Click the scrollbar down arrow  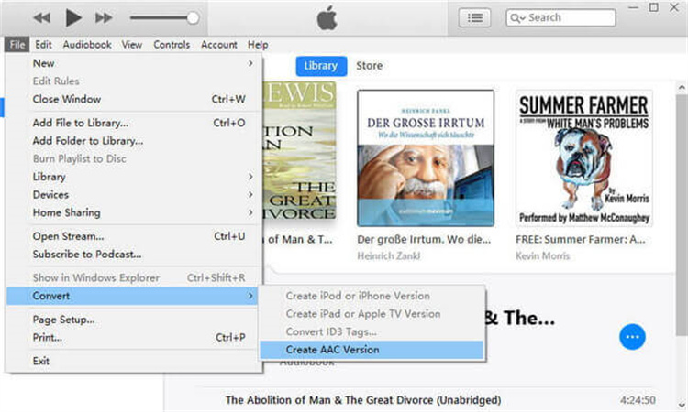click(x=682, y=405)
